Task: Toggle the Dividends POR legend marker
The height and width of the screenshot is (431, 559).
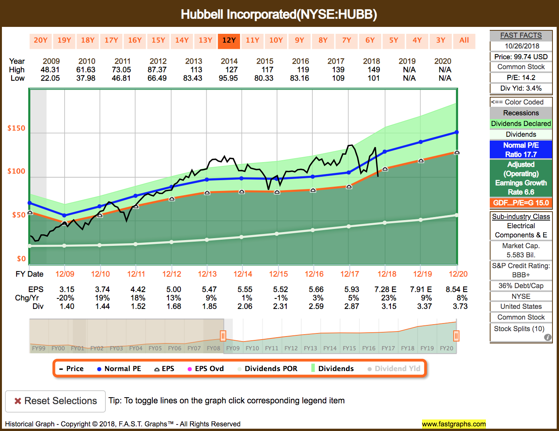Action: pos(240,368)
